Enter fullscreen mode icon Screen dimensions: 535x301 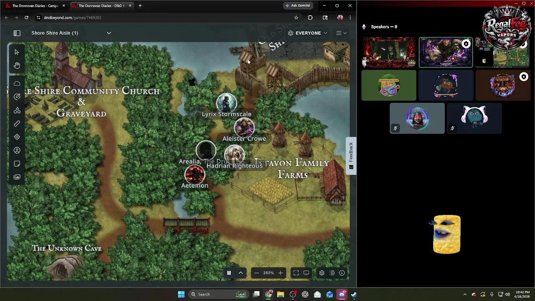tap(296, 273)
